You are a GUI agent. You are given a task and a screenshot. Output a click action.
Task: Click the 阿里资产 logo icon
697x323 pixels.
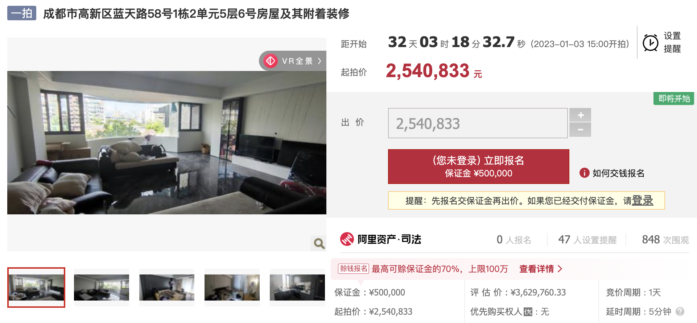click(x=347, y=239)
